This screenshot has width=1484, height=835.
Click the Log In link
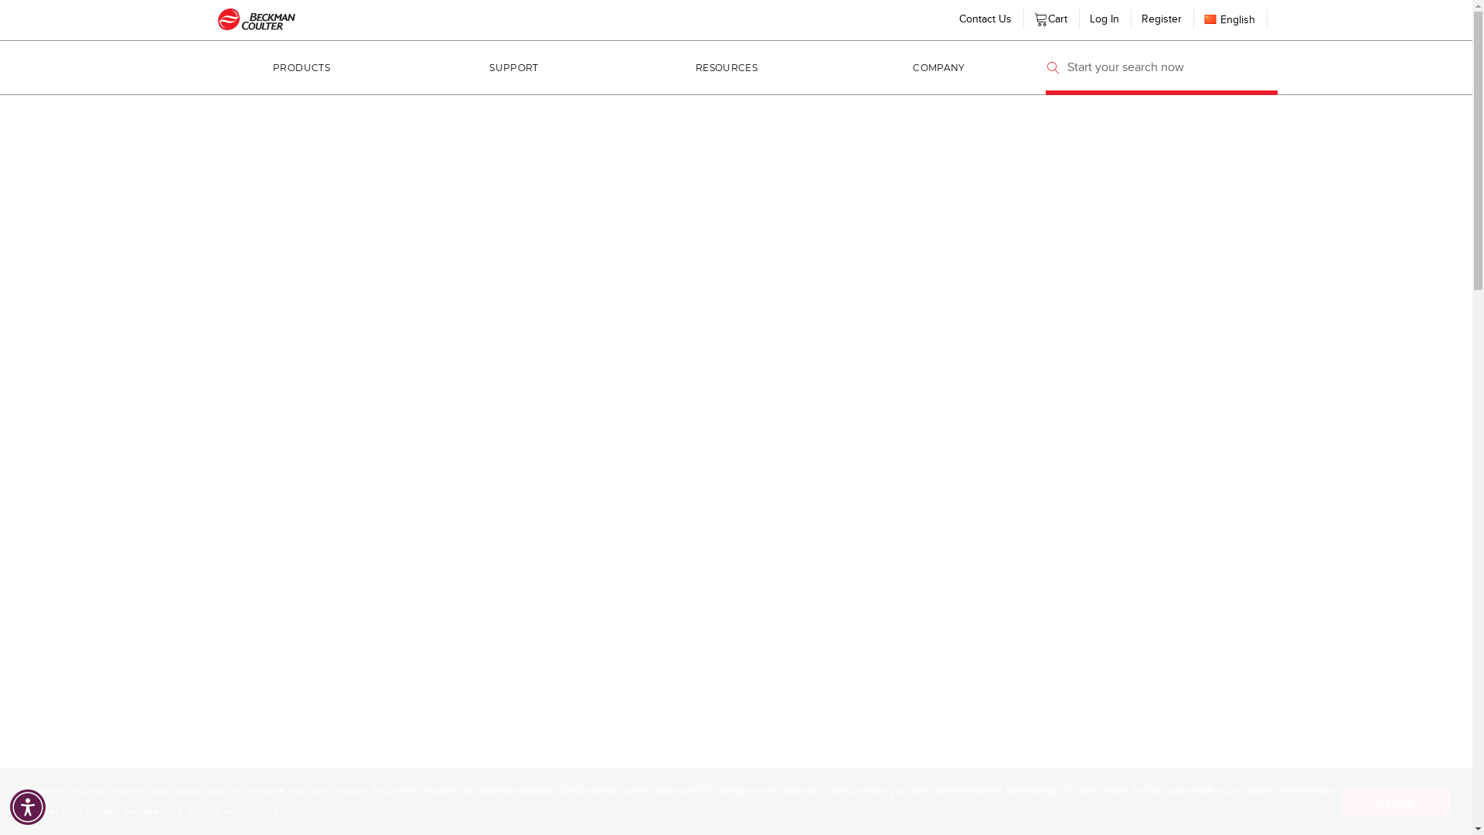(1104, 19)
